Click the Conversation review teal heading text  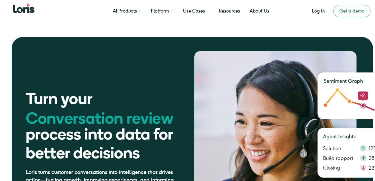pos(99,118)
